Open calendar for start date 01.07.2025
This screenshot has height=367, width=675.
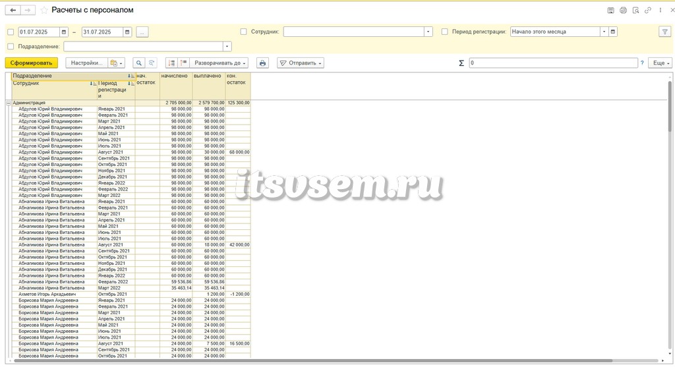coord(64,32)
